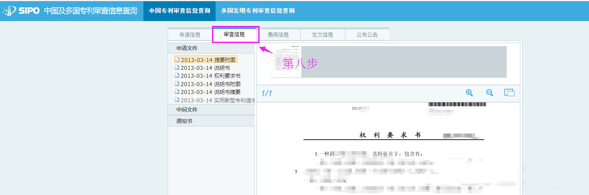Switch to 发文信息 tab
This screenshot has height=195, width=589.
click(x=322, y=35)
